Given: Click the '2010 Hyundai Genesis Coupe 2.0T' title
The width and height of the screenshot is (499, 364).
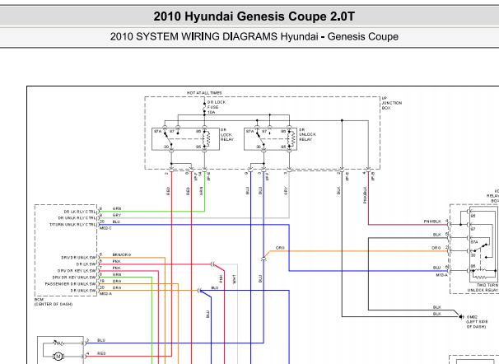Looking at the screenshot, I should click(254, 16).
